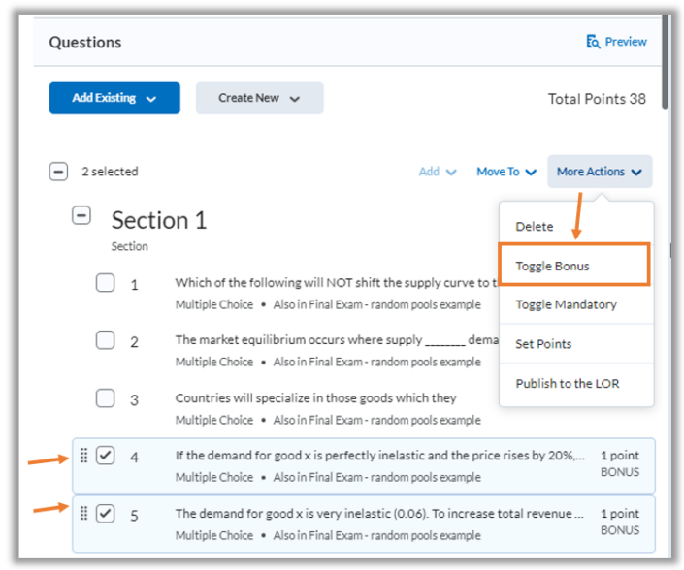Choose Set Points from the menu
This screenshot has height=570, width=684.
coord(543,344)
